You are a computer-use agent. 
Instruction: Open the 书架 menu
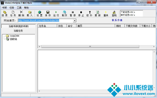(x=4, y=8)
